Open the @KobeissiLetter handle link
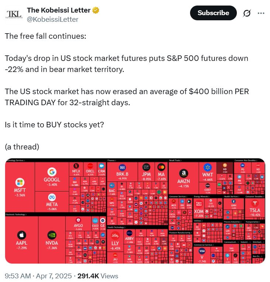The height and width of the screenshot is (282, 270). click(53, 20)
